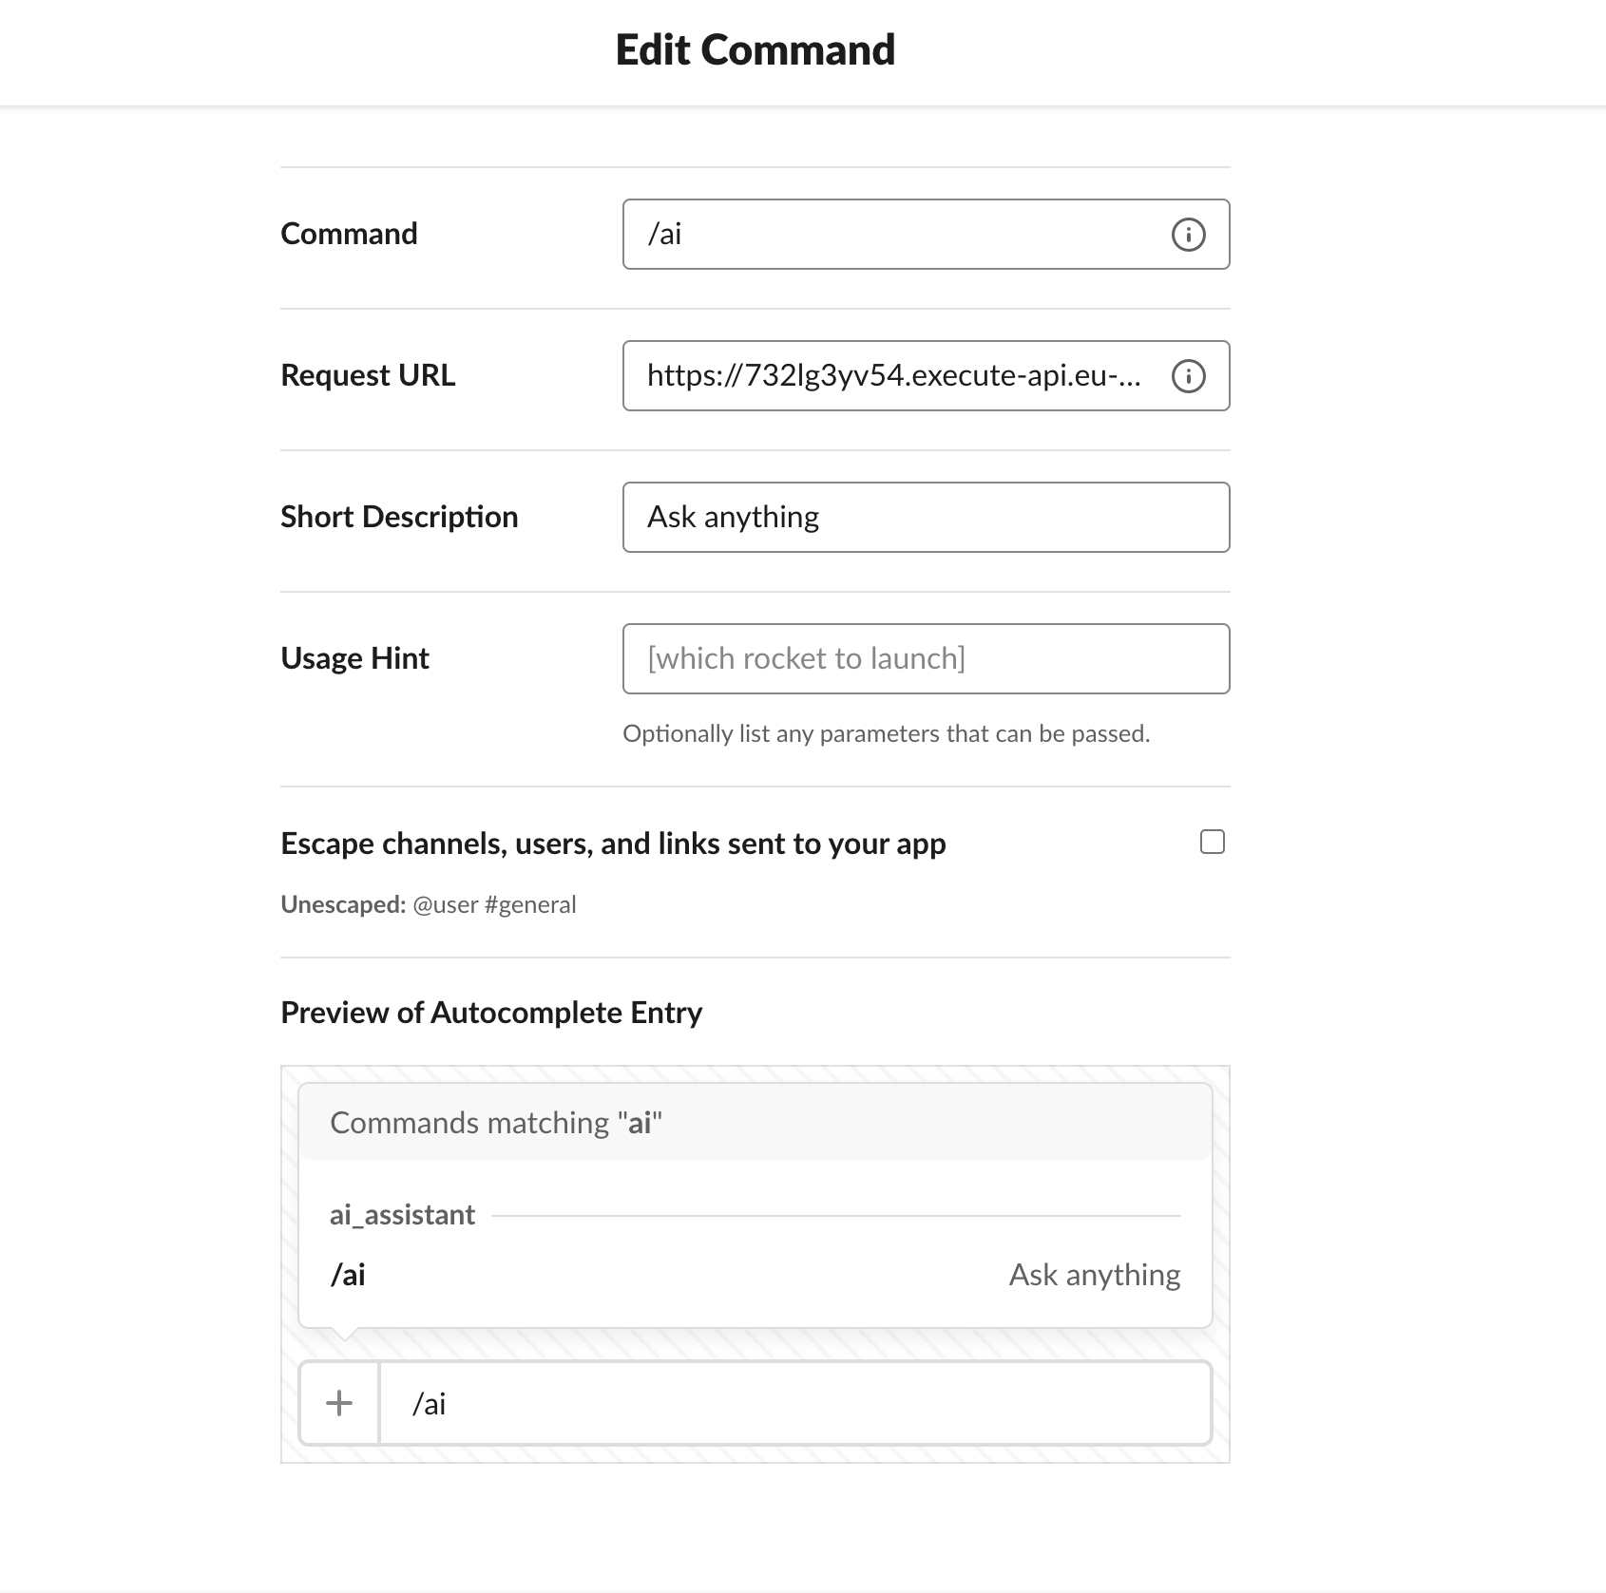Click the "Short Description" field label
Screen dimensions: 1606x1593
pos(399,517)
